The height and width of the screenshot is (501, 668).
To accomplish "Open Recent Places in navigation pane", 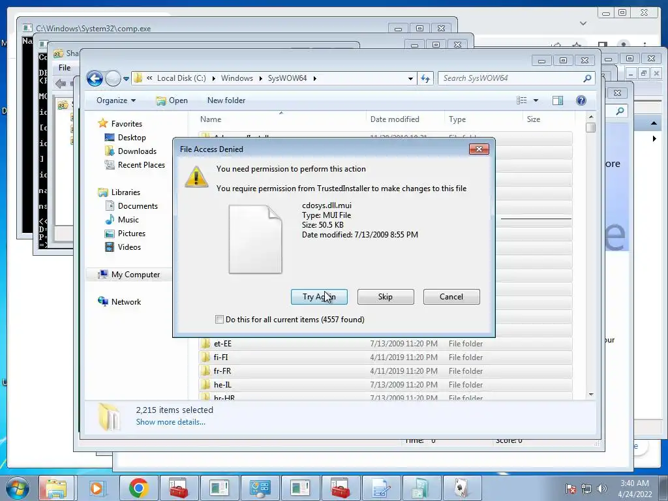I will pos(142,165).
